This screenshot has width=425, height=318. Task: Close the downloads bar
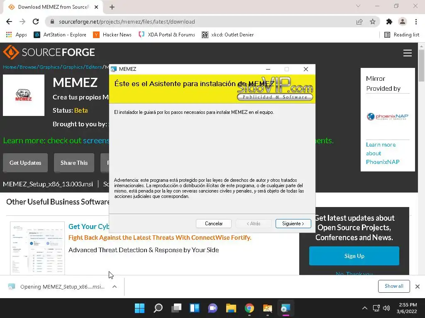coord(418,287)
